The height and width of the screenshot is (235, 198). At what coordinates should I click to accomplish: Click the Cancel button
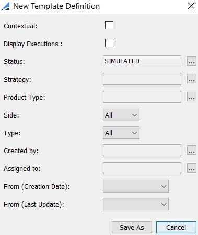coord(176,228)
